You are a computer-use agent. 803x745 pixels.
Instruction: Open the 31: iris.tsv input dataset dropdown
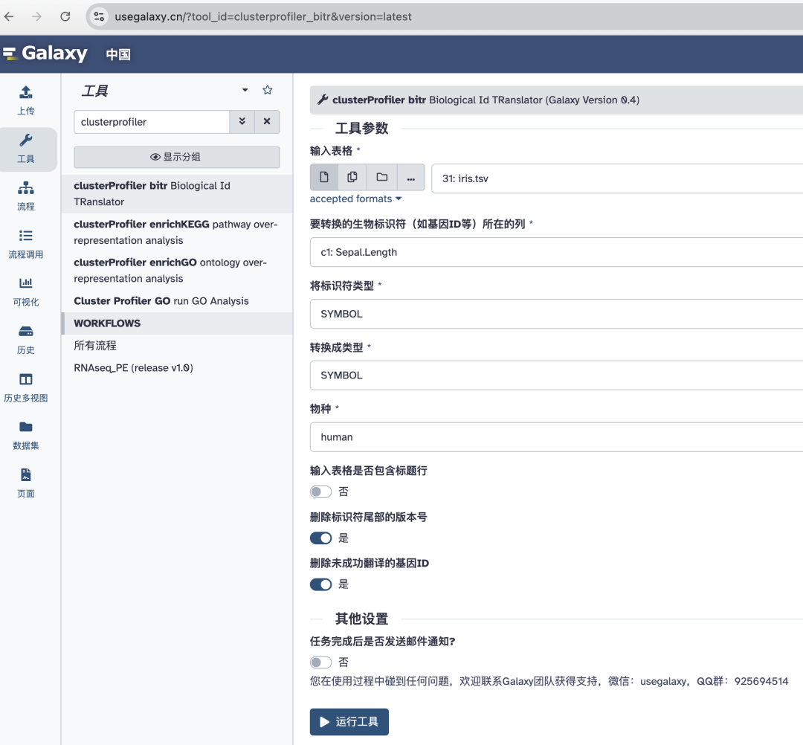click(x=617, y=178)
